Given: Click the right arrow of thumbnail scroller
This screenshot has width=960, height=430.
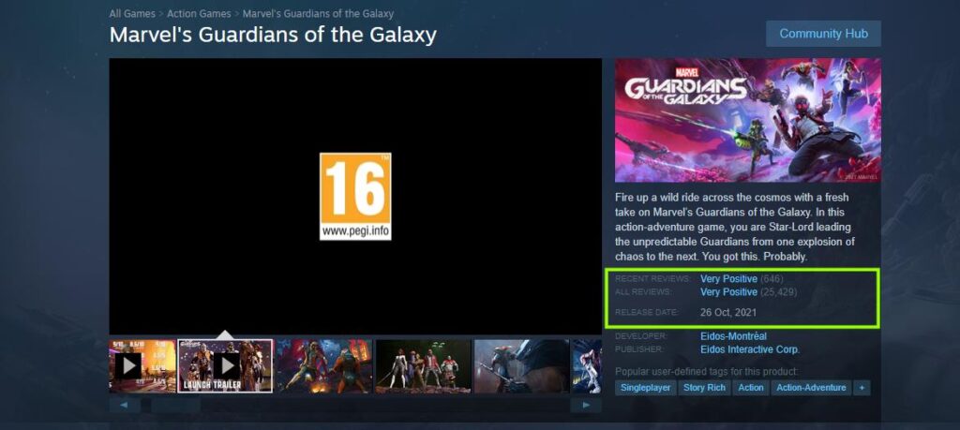Looking at the screenshot, I should click(586, 405).
